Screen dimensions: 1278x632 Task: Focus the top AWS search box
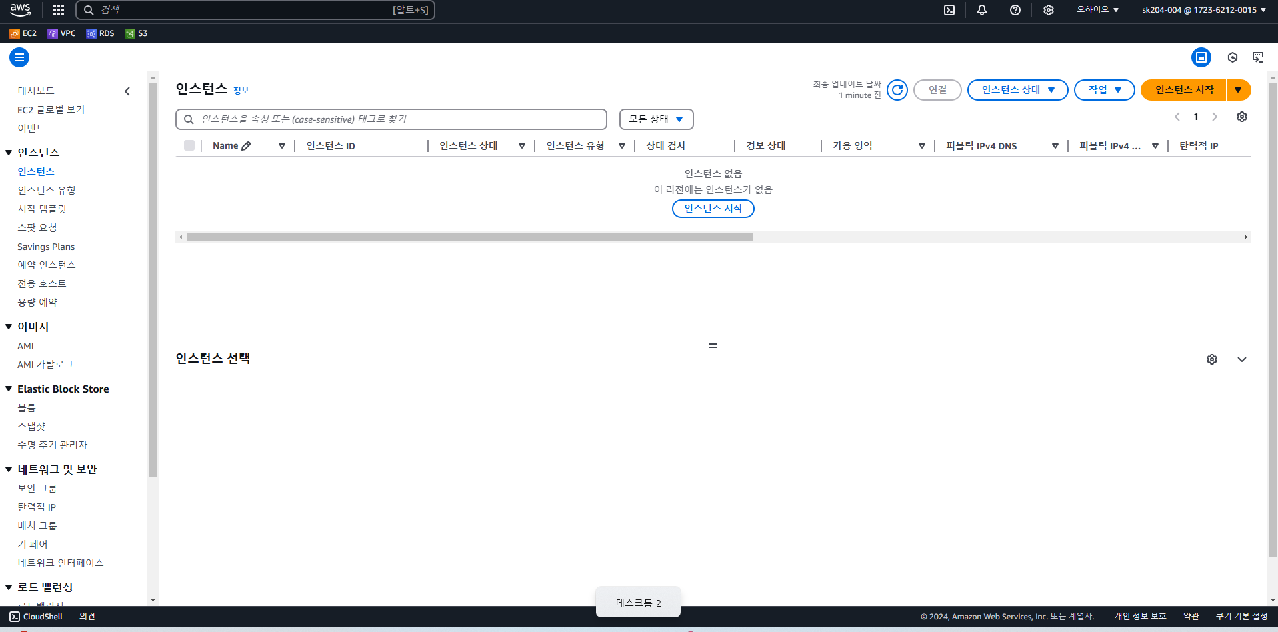255,10
